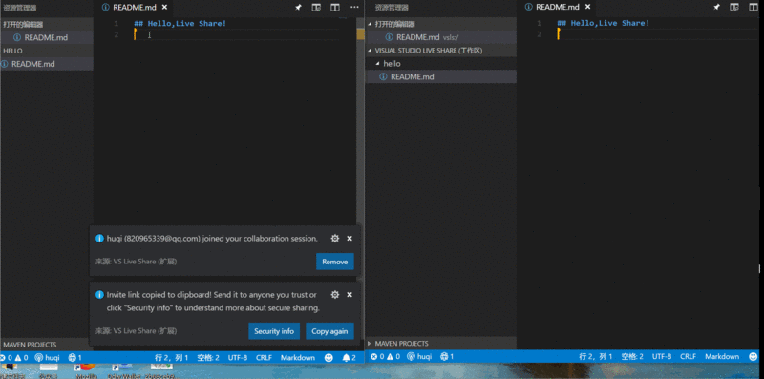Change UTF-8 encoding in left status bar
This screenshot has width=764, height=379.
click(x=238, y=358)
